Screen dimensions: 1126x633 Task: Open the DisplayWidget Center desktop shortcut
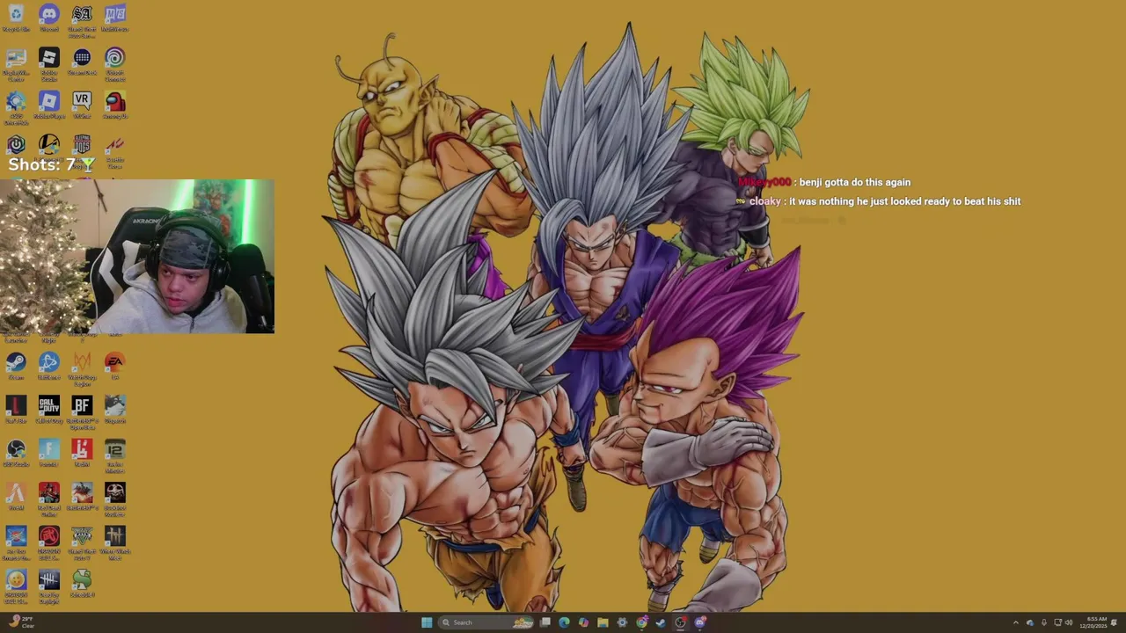(x=16, y=64)
